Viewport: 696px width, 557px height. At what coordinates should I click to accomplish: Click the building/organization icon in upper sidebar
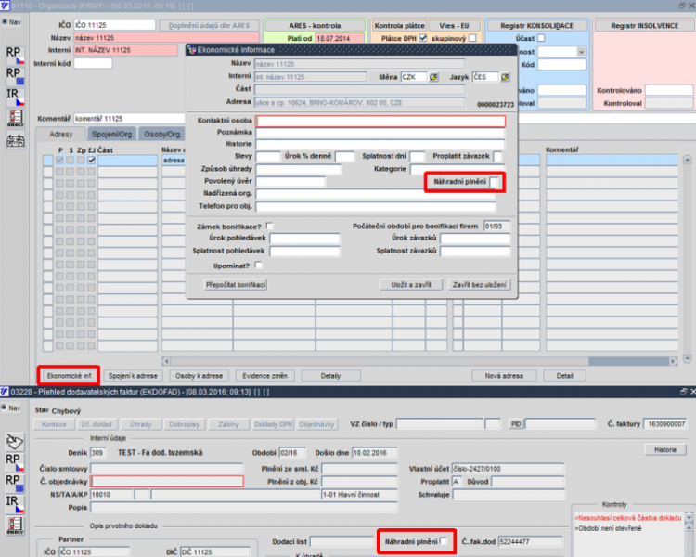pos(15,141)
